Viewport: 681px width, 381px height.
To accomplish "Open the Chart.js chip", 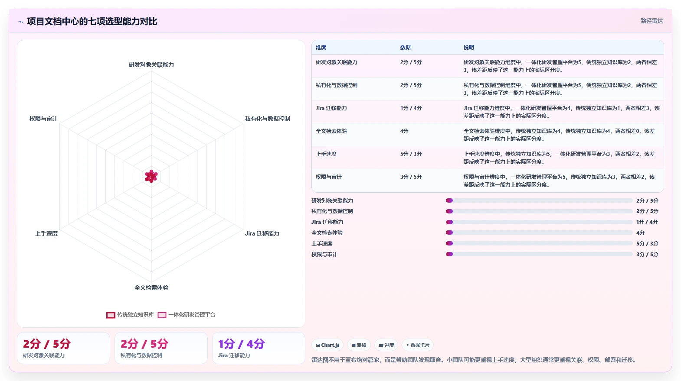I will point(327,345).
